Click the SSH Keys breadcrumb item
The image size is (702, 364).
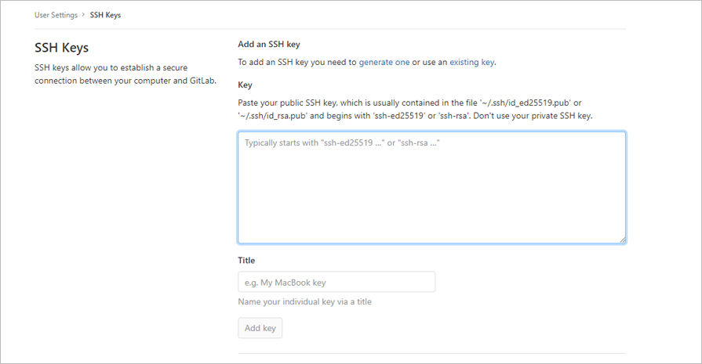coord(105,15)
